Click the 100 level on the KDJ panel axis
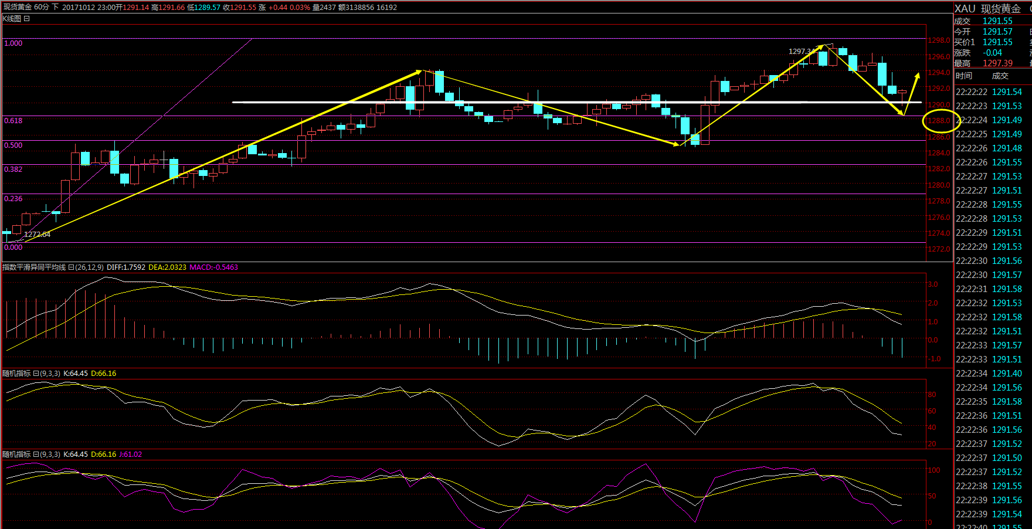The height and width of the screenshot is (529, 1032). coord(934,470)
